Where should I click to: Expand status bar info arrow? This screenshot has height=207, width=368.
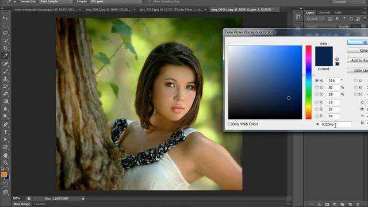point(83,199)
